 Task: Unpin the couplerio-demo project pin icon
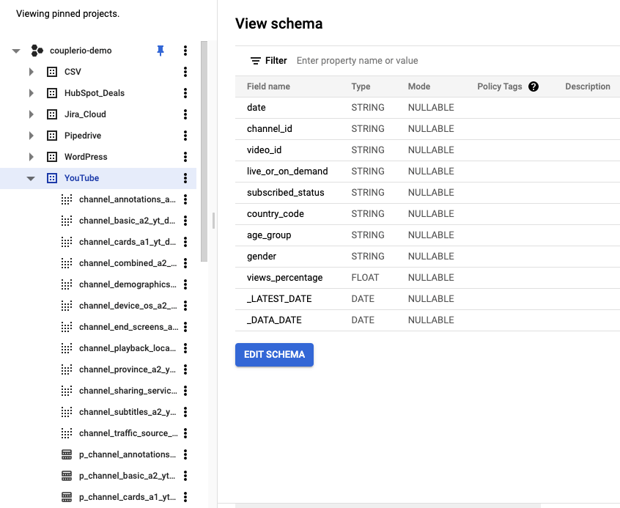point(160,51)
